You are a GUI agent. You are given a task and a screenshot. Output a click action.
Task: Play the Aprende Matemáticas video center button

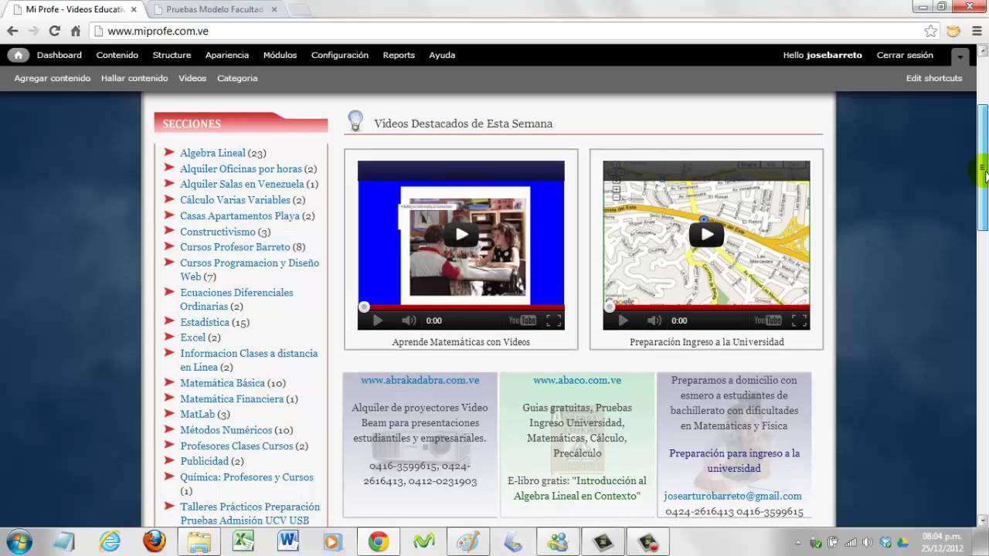tap(461, 234)
